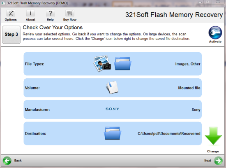Click the Change label under arrow
Image resolution: width=226 pixels, height=168 pixels.
[x=213, y=151]
